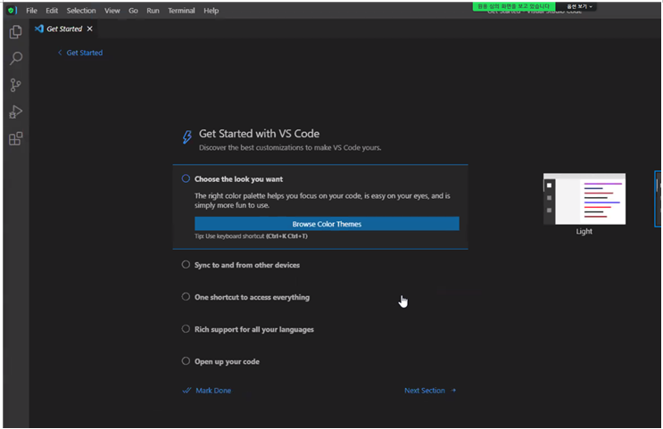Click the Mark Done link
Viewport: 663px width, 429px height.
[213, 391]
